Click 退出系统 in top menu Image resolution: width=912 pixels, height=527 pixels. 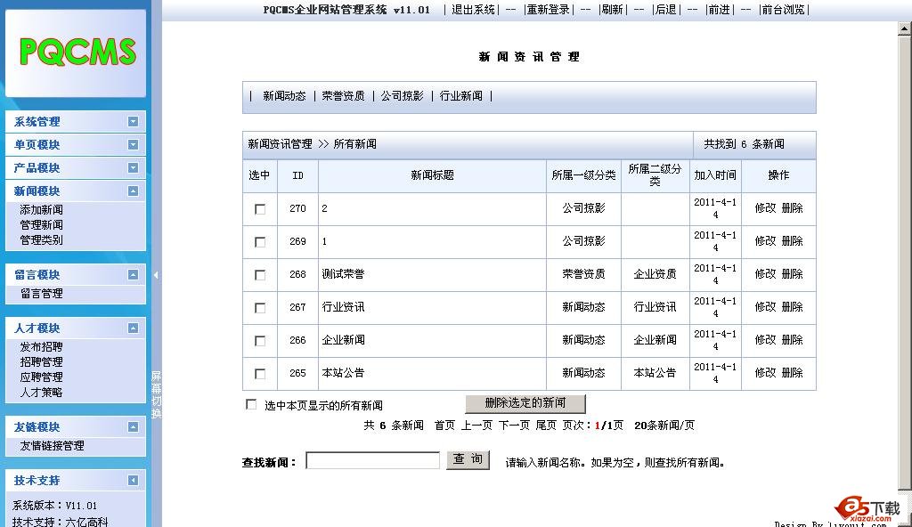click(473, 10)
